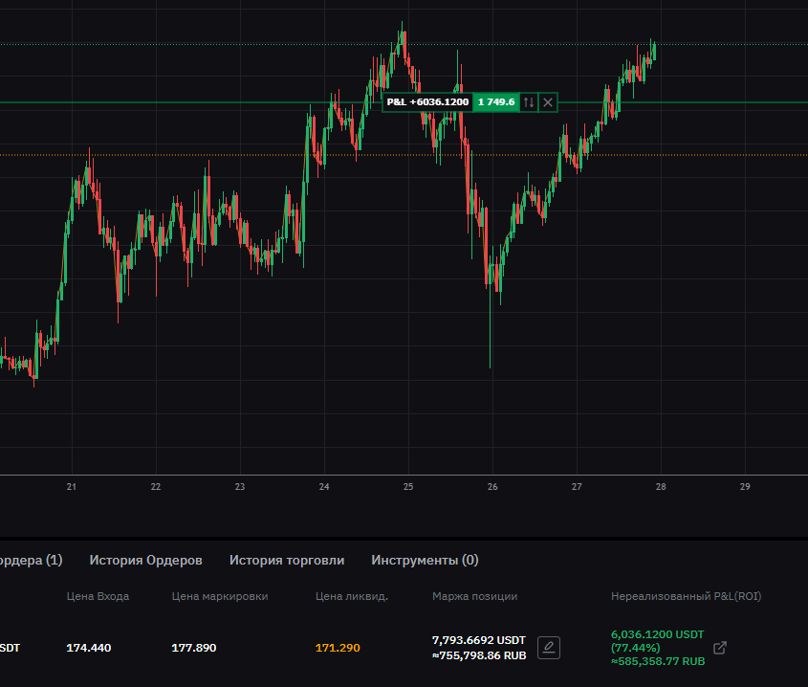Close the position line on chart
The width and height of the screenshot is (808, 687).
[548, 102]
